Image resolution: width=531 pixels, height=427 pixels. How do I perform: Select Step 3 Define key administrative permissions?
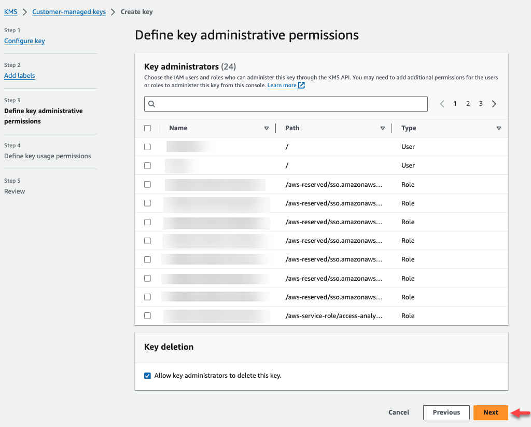[44, 116]
